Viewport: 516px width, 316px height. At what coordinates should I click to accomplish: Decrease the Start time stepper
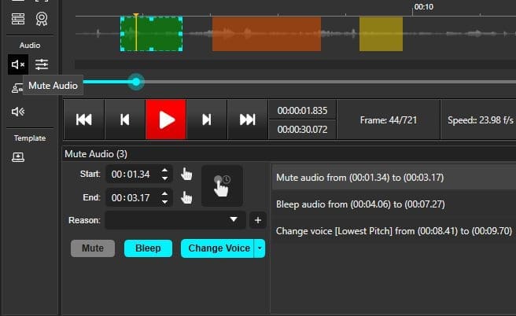coord(164,178)
